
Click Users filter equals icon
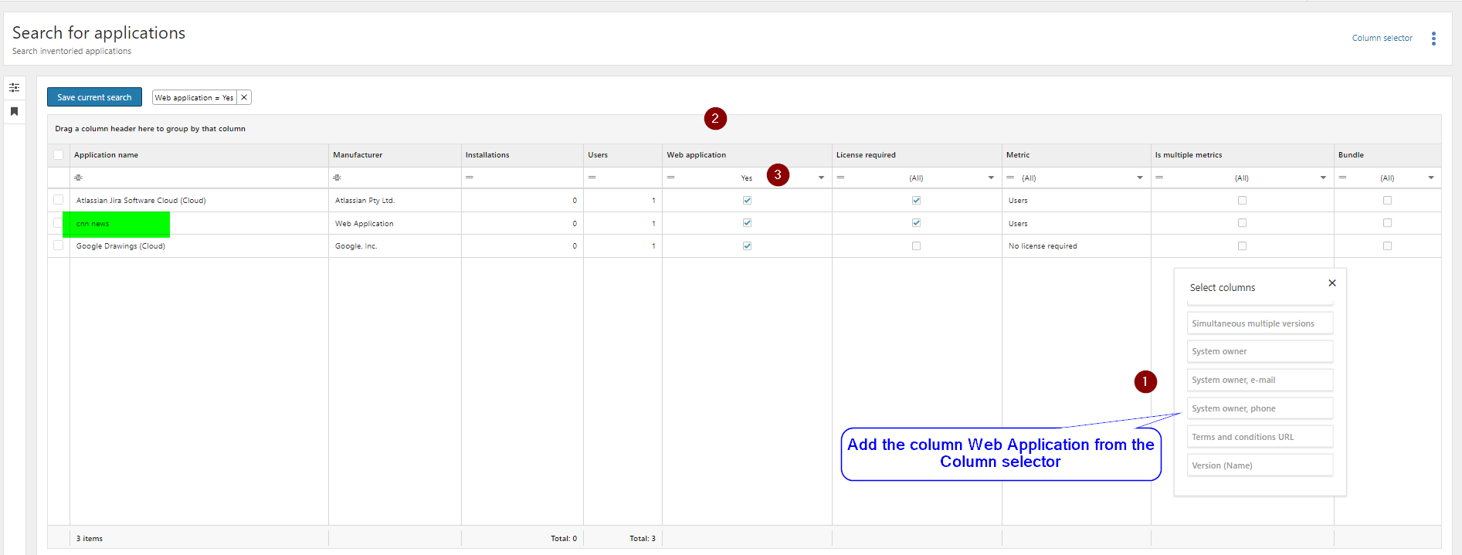pos(592,178)
